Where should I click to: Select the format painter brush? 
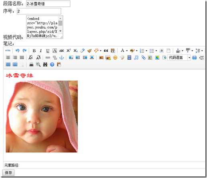[89, 51]
